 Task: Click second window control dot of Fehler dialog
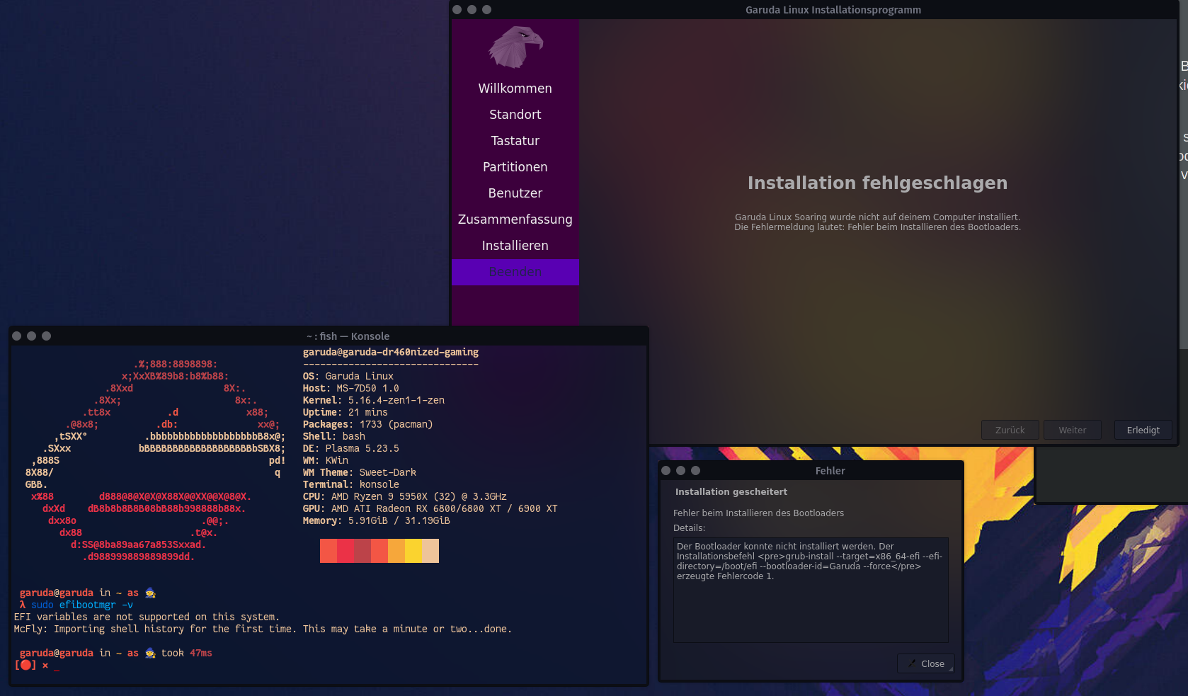click(680, 470)
